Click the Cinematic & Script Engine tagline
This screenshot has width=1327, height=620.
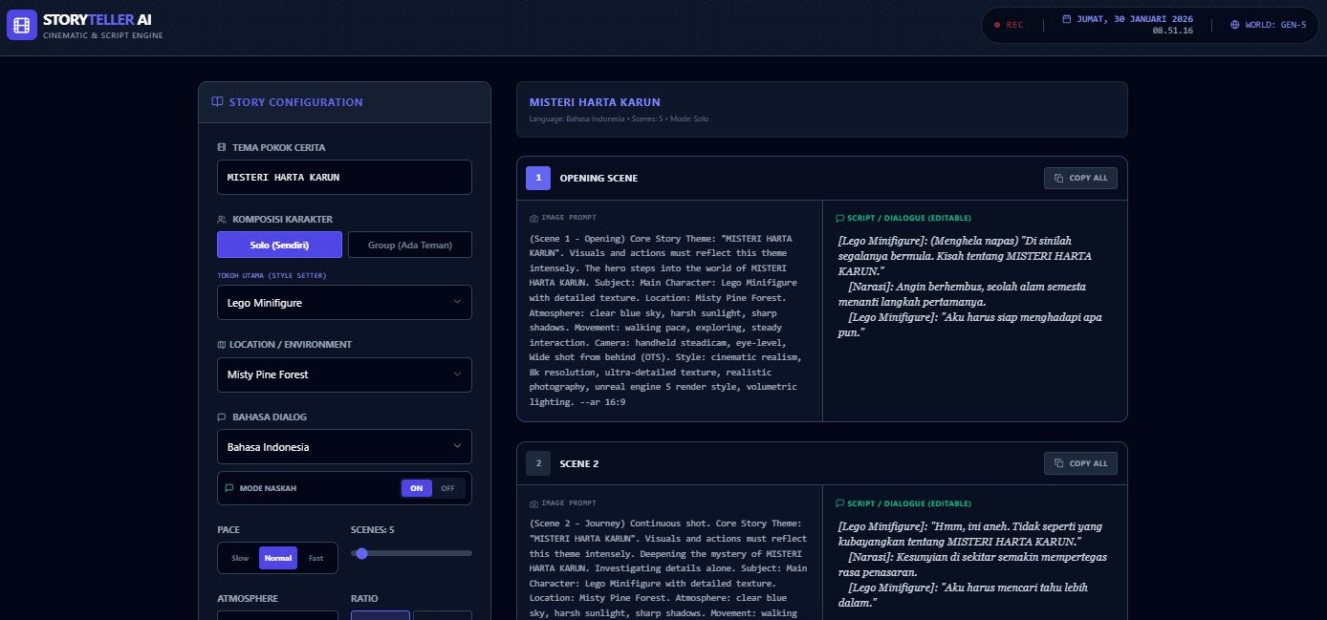click(103, 35)
